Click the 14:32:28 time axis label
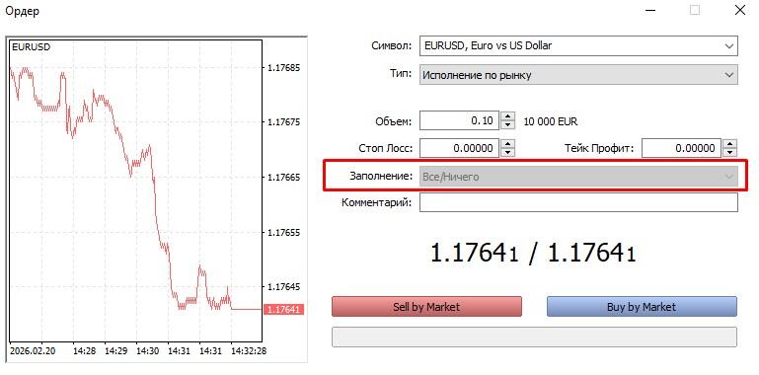The width and height of the screenshot is (759, 375). point(249,350)
